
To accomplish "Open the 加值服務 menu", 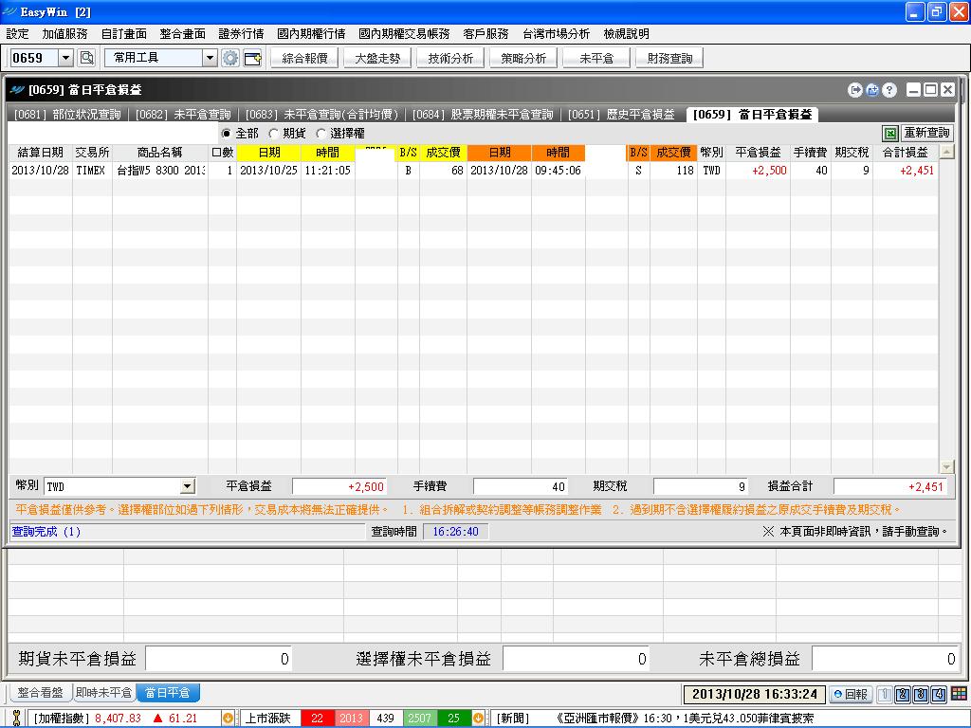I will point(65,33).
